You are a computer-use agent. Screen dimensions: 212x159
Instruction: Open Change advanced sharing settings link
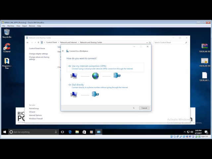(x=39, y=58)
